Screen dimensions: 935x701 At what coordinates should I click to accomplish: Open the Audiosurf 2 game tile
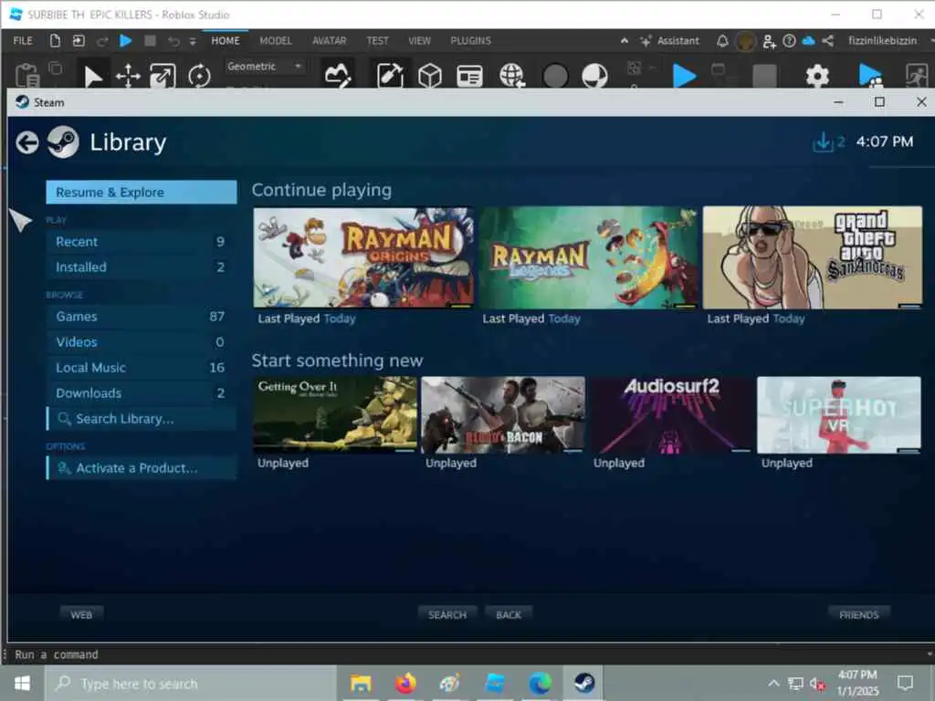(x=671, y=415)
